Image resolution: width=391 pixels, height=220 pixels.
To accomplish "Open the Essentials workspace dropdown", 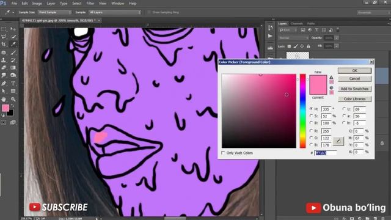I will coord(374,12).
